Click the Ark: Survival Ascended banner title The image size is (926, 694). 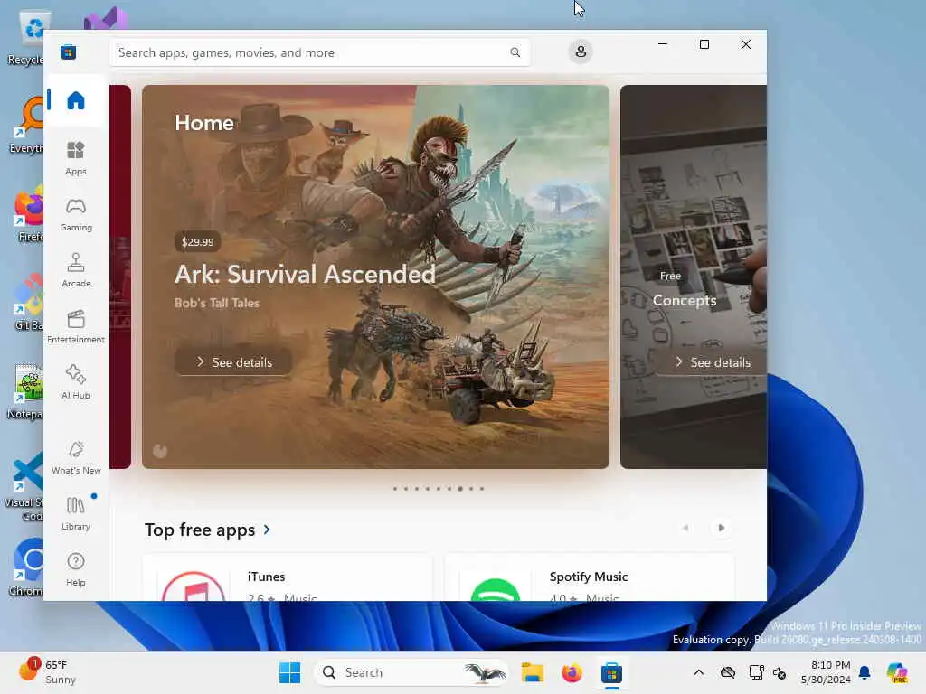(x=305, y=274)
